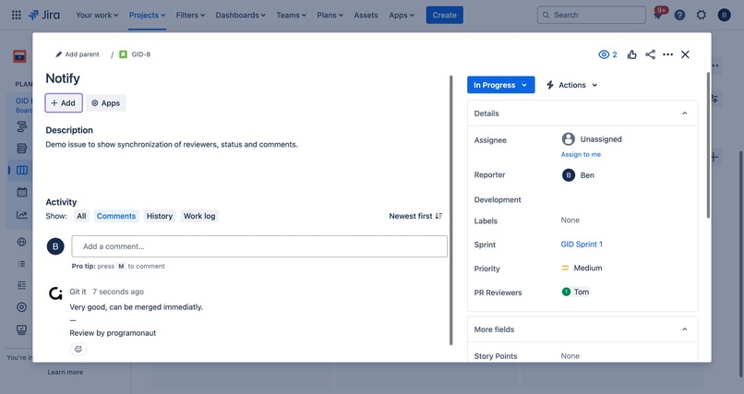
Task: Click the Apps button under title
Action: click(x=106, y=103)
